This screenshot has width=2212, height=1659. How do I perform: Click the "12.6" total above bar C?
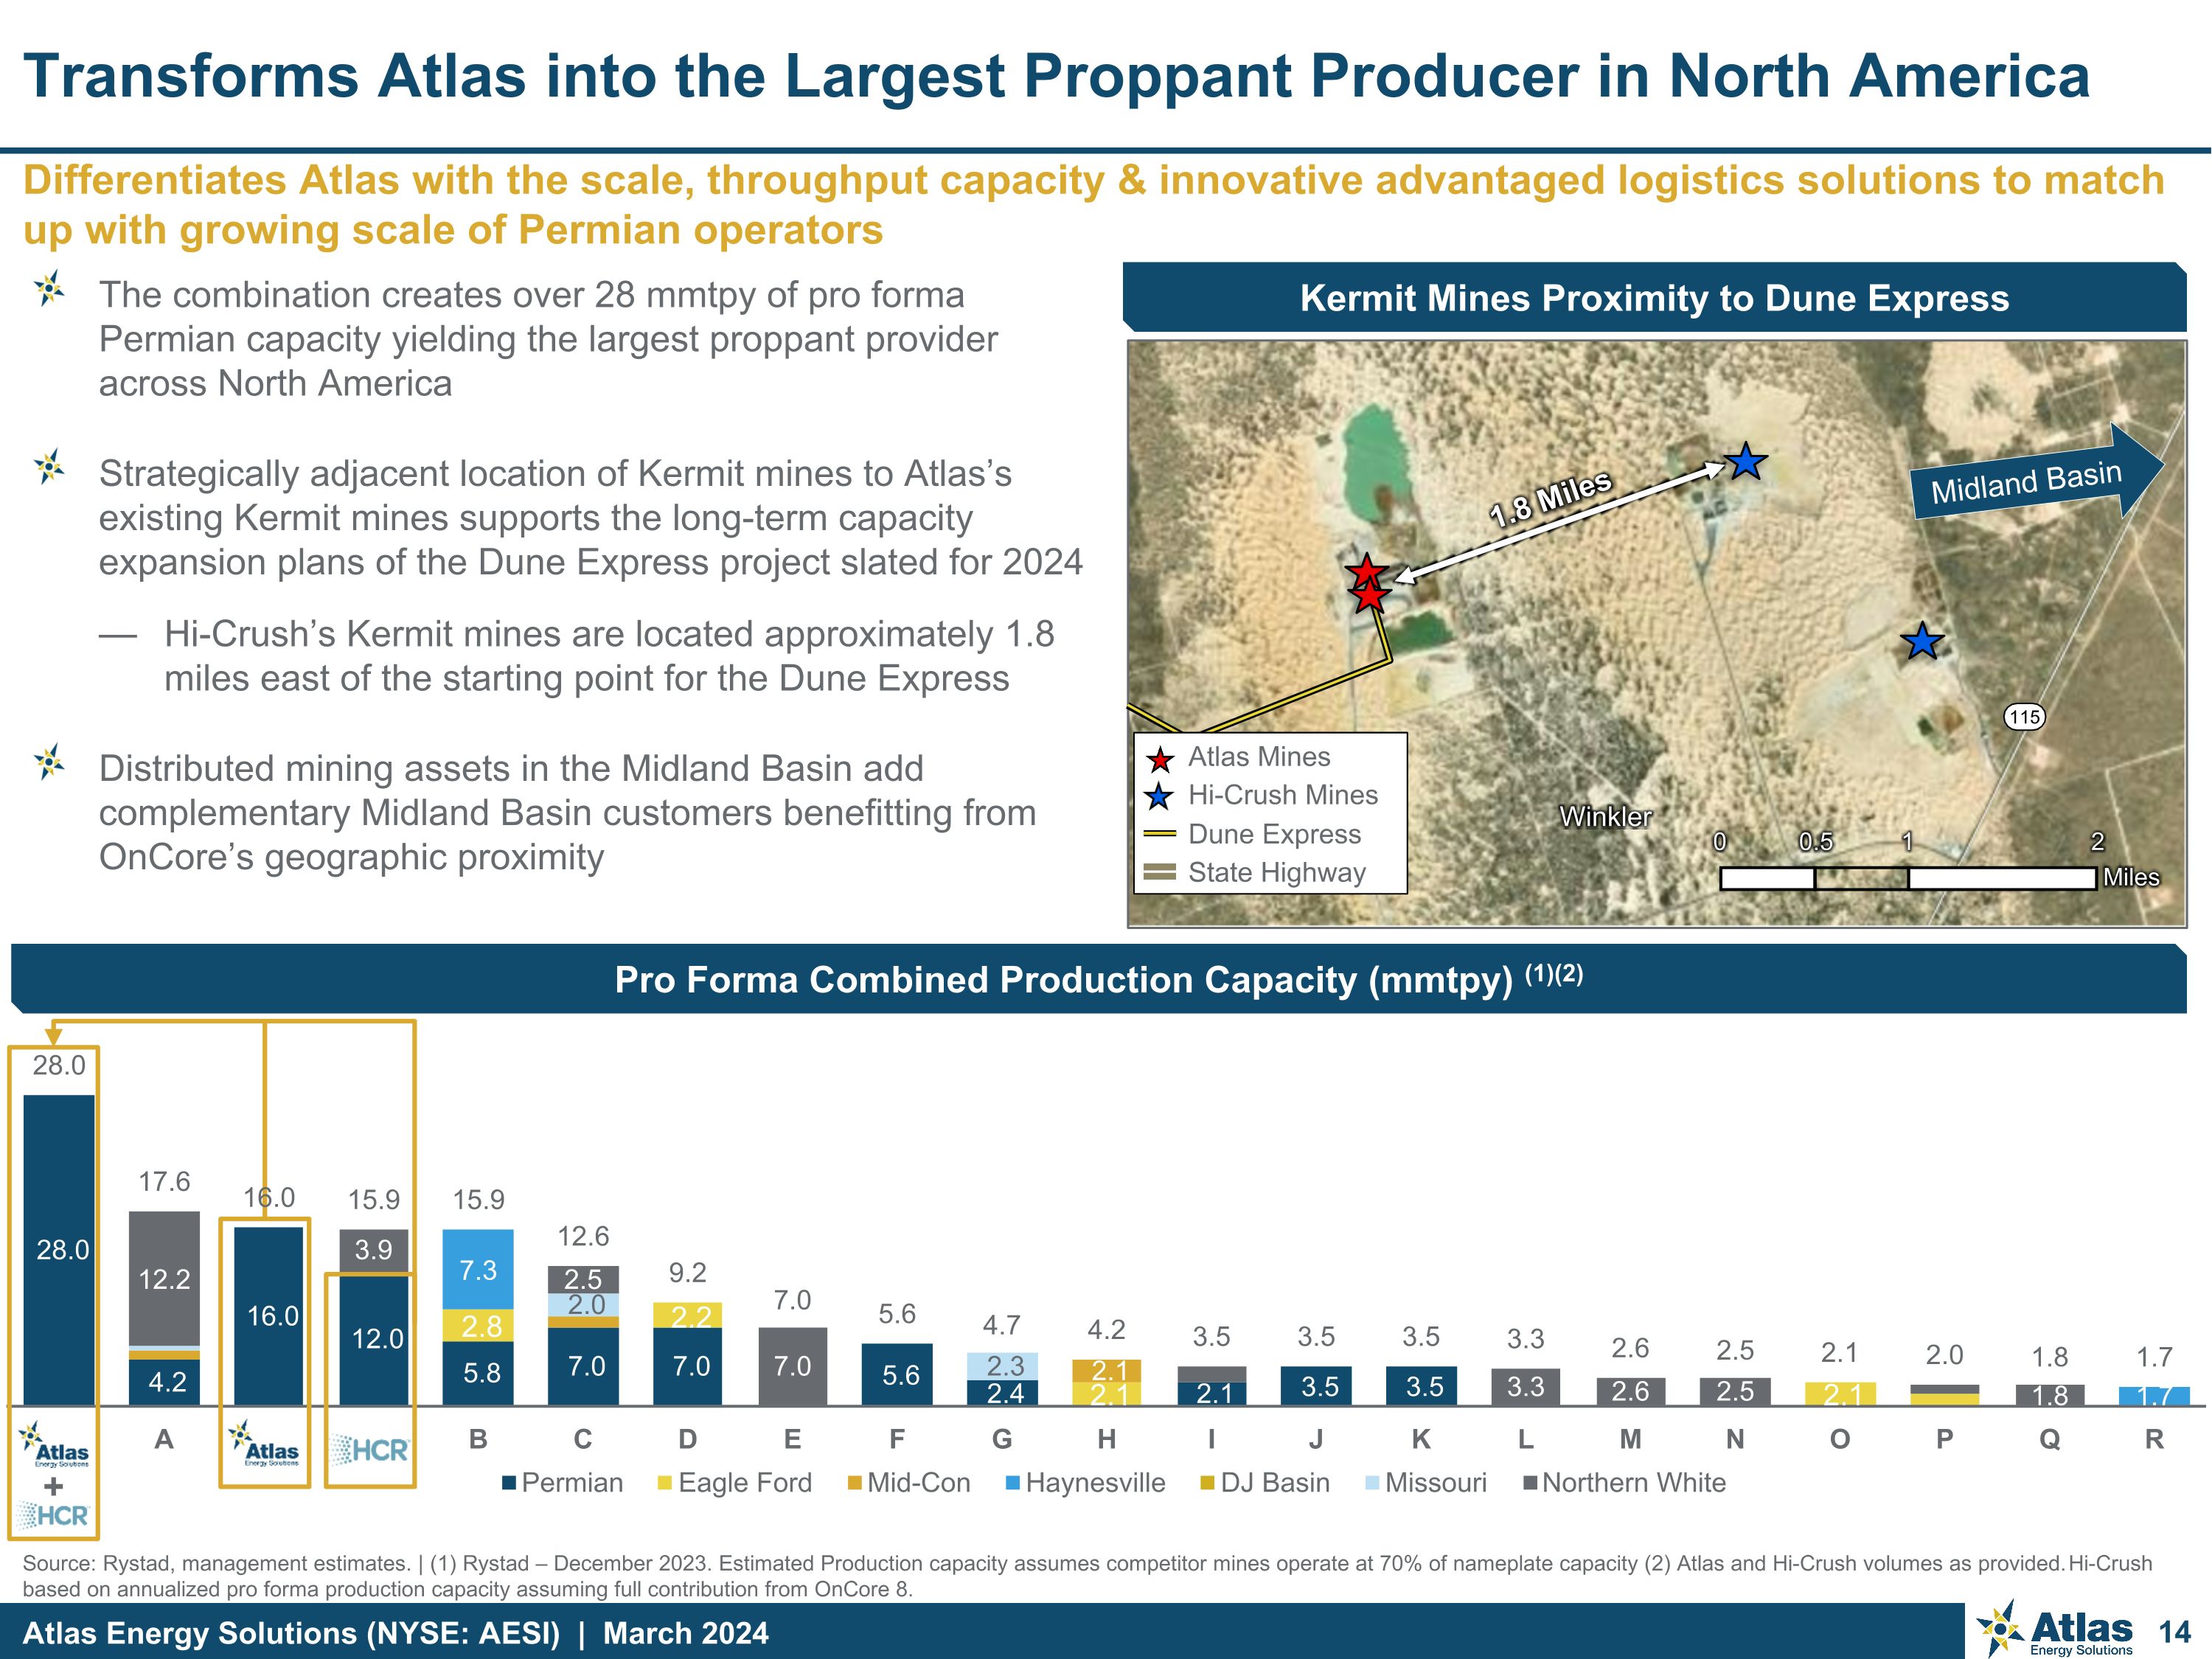point(583,1237)
